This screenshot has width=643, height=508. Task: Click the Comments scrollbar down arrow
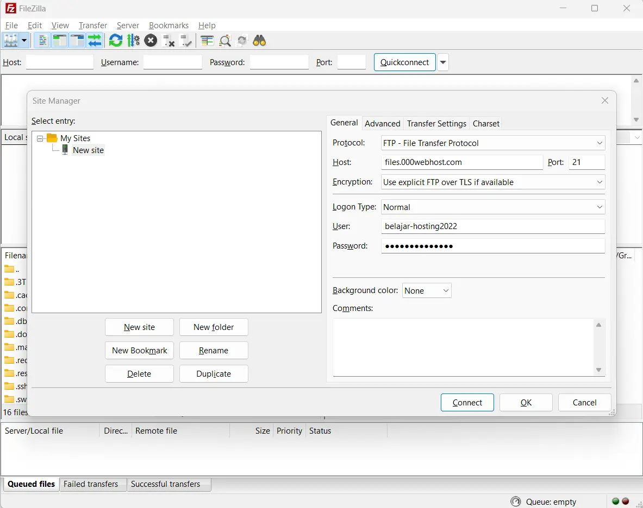click(599, 370)
